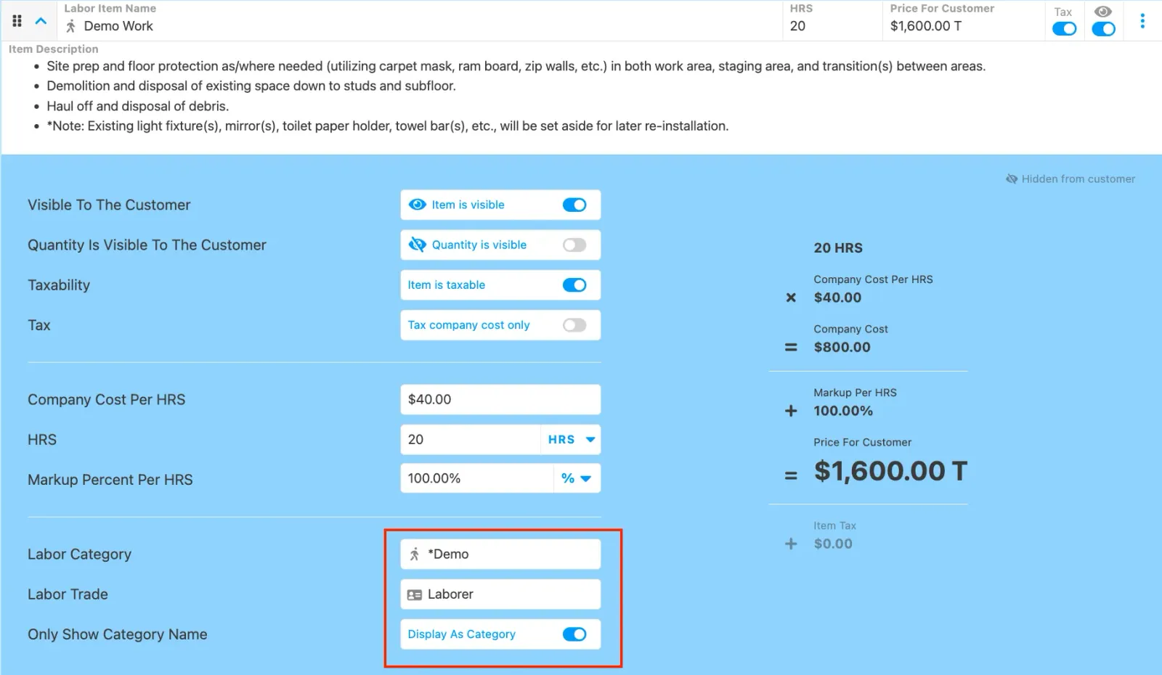This screenshot has width=1162, height=675.
Task: Click the labor icon beside Demo Work name
Action: [70, 26]
